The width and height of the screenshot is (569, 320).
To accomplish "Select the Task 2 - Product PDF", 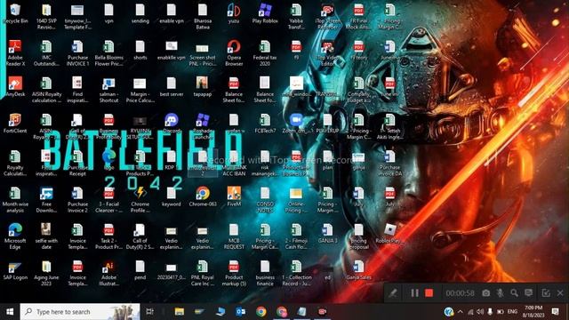I will (x=108, y=236).
